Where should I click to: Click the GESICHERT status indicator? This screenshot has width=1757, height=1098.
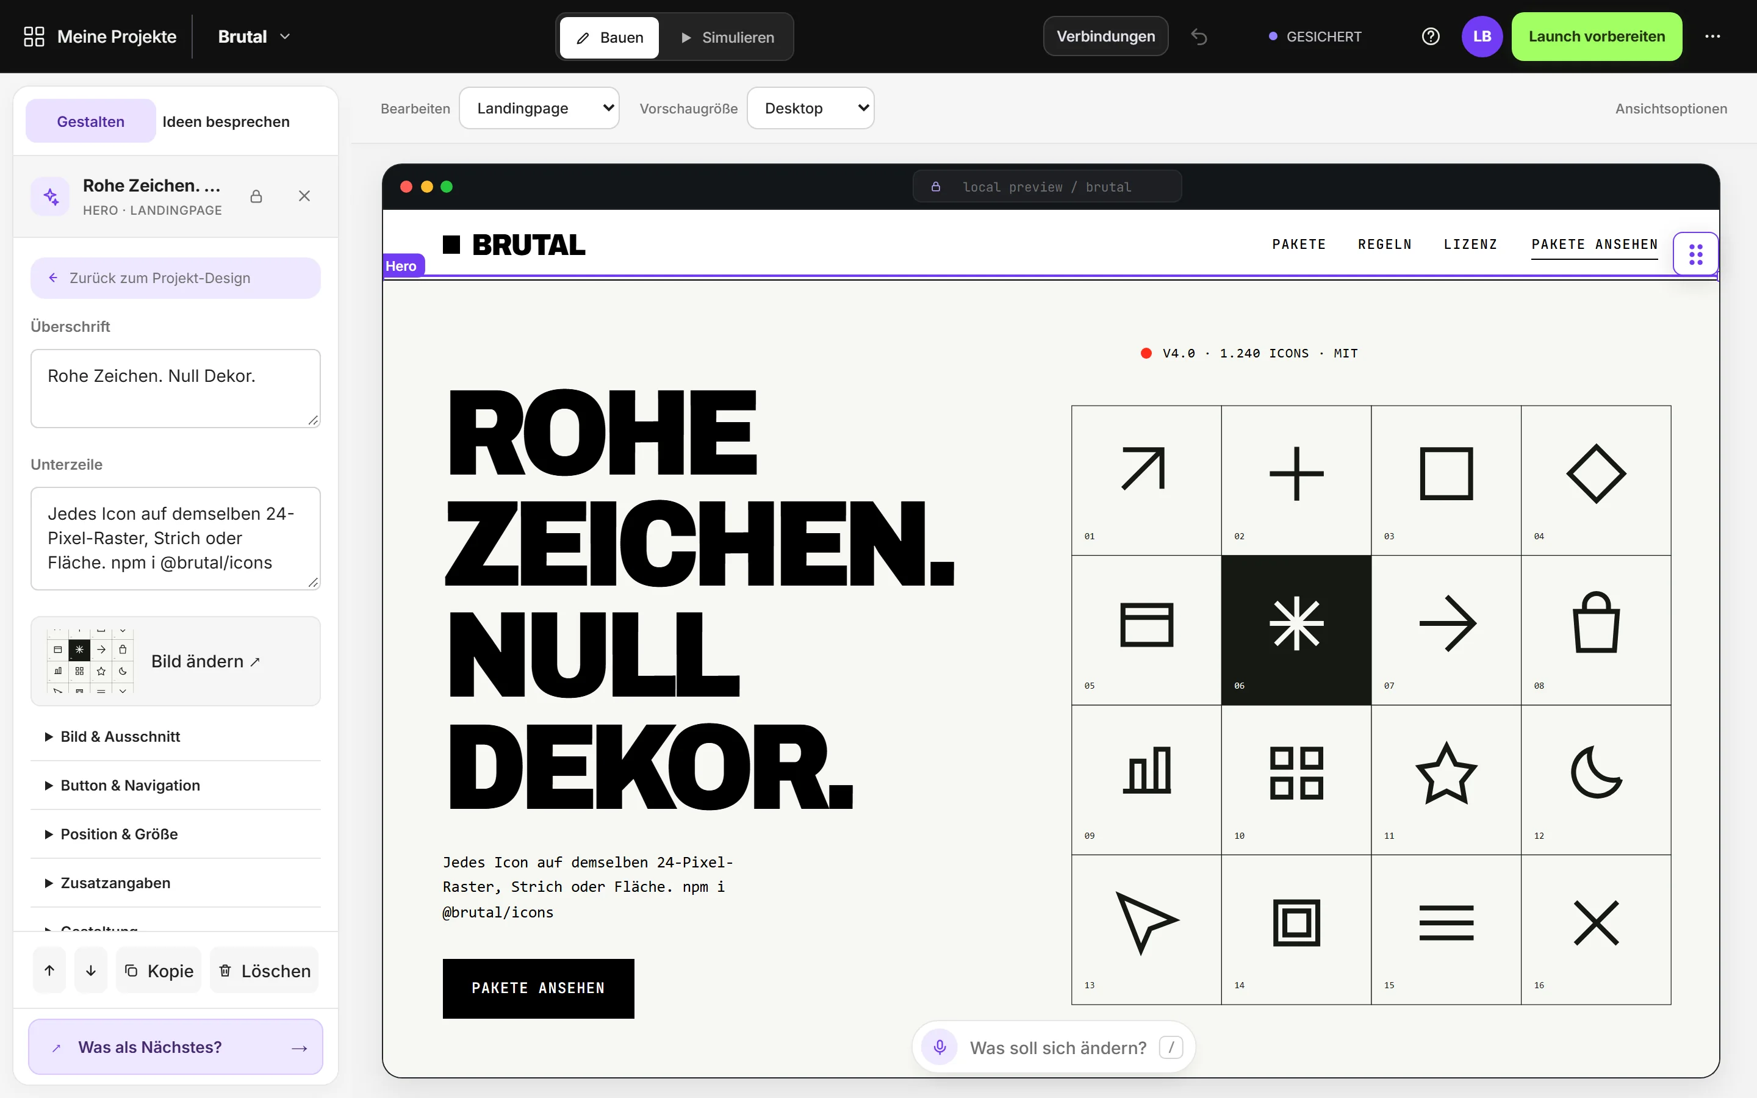[1315, 37]
